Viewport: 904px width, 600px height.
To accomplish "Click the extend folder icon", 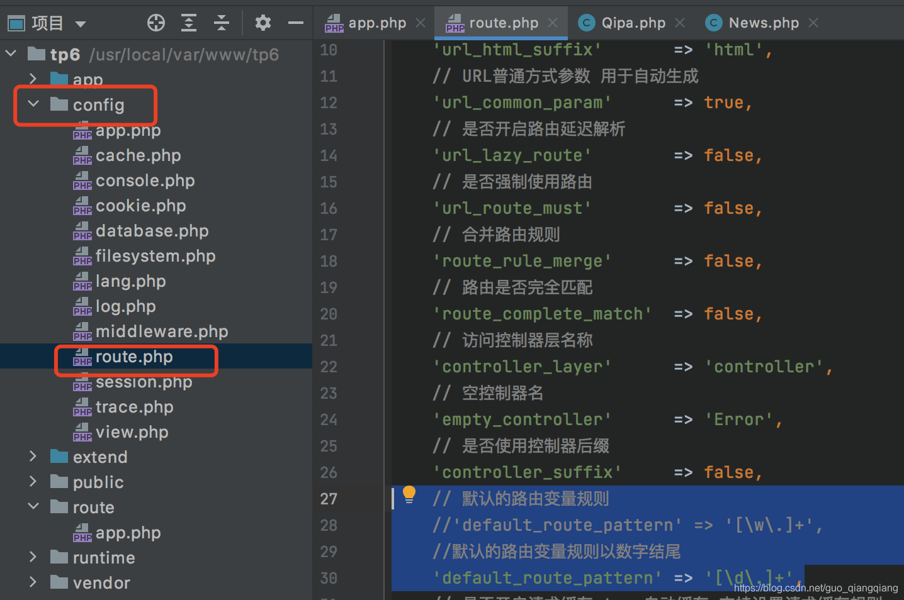I will click(59, 456).
